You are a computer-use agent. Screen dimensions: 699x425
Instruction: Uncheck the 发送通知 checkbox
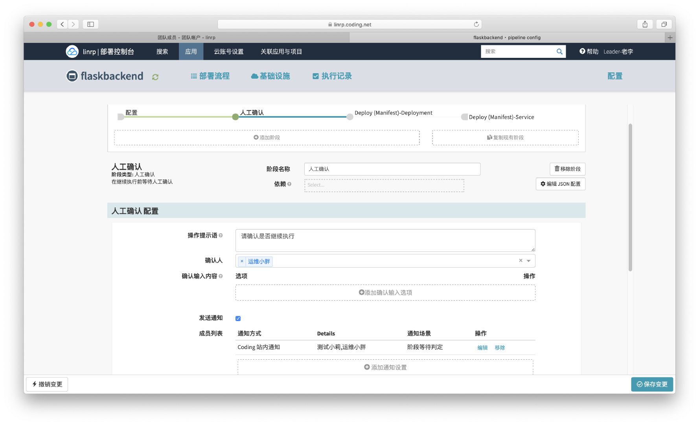(238, 318)
